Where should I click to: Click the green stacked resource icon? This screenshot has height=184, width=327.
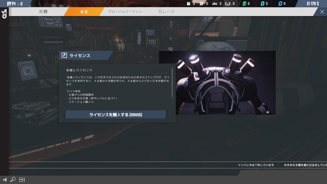pyautogui.click(x=244, y=3)
